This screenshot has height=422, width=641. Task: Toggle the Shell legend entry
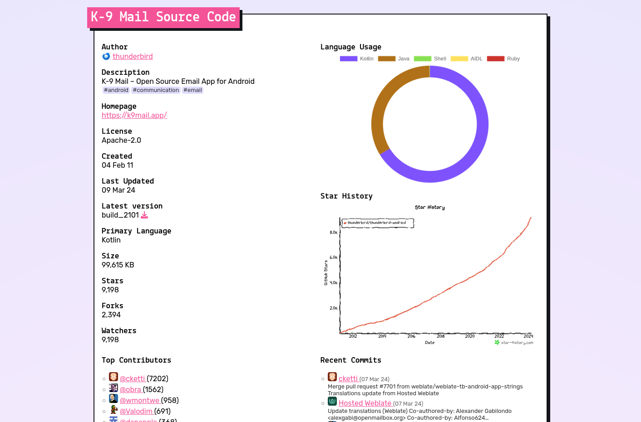pos(430,58)
